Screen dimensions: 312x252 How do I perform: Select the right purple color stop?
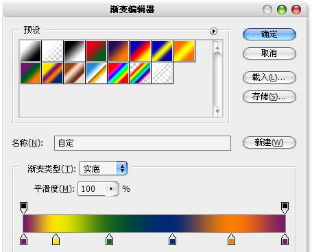pyautogui.click(x=285, y=240)
